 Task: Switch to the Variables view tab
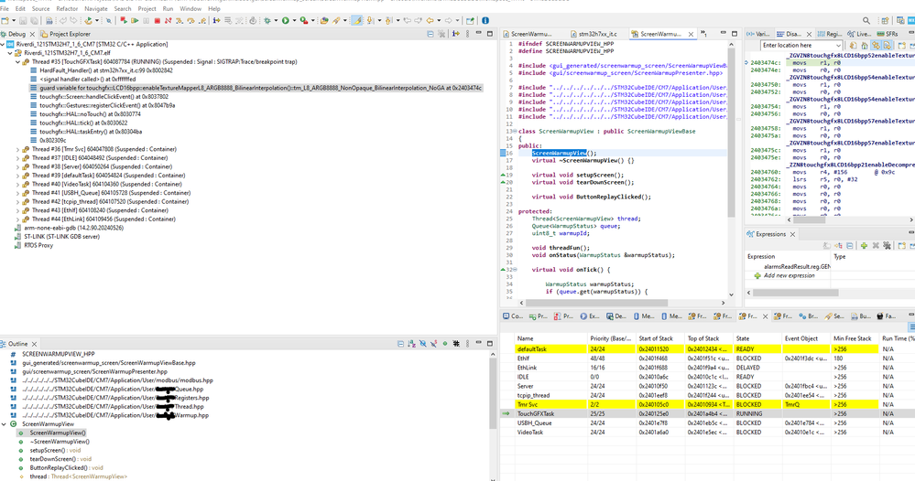pos(758,35)
